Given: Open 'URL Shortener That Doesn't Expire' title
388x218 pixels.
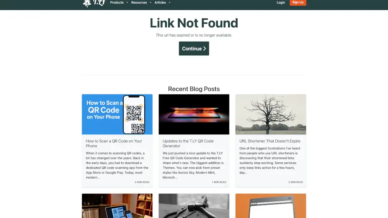Looking at the screenshot, I should point(270,141).
